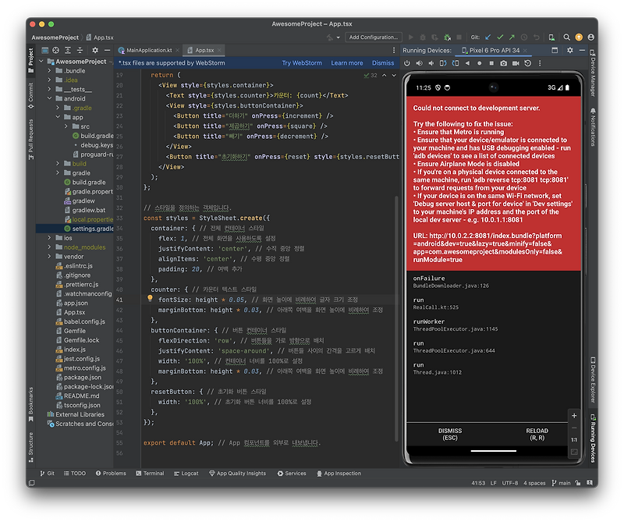Dismiss the WebStorm notification banner
The height and width of the screenshot is (522, 624).
click(x=383, y=63)
